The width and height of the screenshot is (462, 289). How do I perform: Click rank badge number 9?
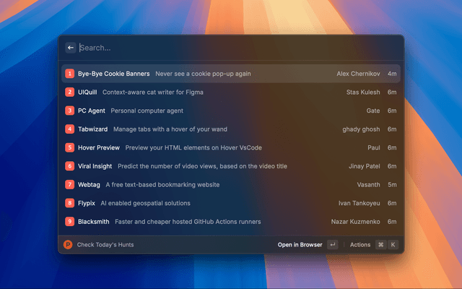pyautogui.click(x=69, y=222)
